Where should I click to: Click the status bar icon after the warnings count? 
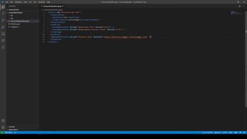[15, 132]
